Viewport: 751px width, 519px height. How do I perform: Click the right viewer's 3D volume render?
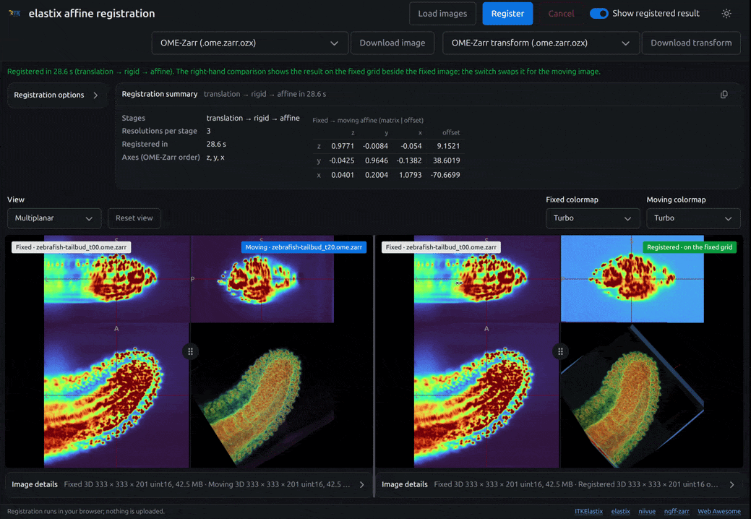coord(632,395)
